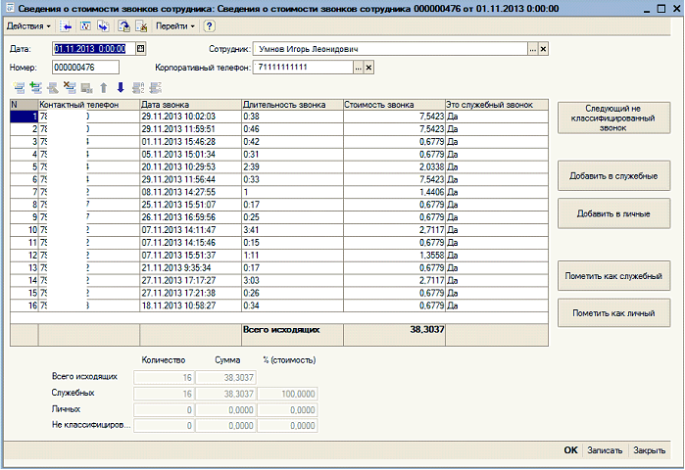Click the Записать button
The image size is (685, 470).
point(605,449)
